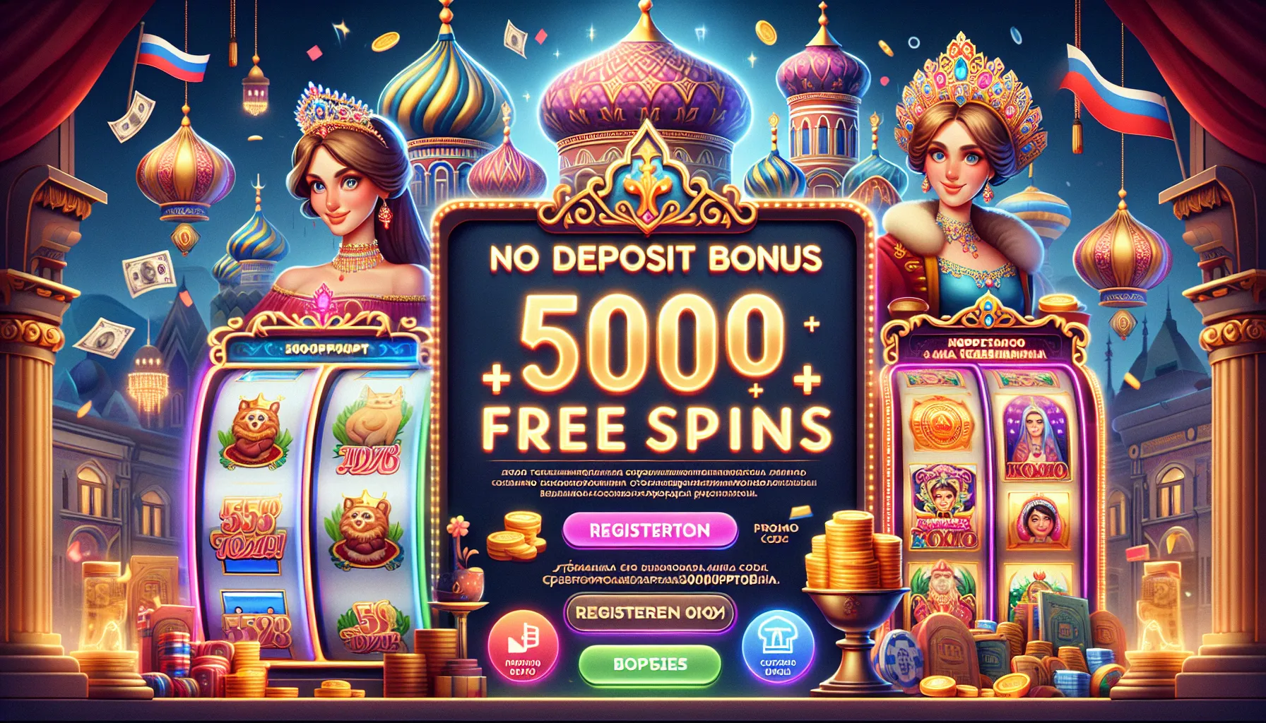Click the dark REGISTEREN button
This screenshot has width=1266, height=723.
click(649, 613)
